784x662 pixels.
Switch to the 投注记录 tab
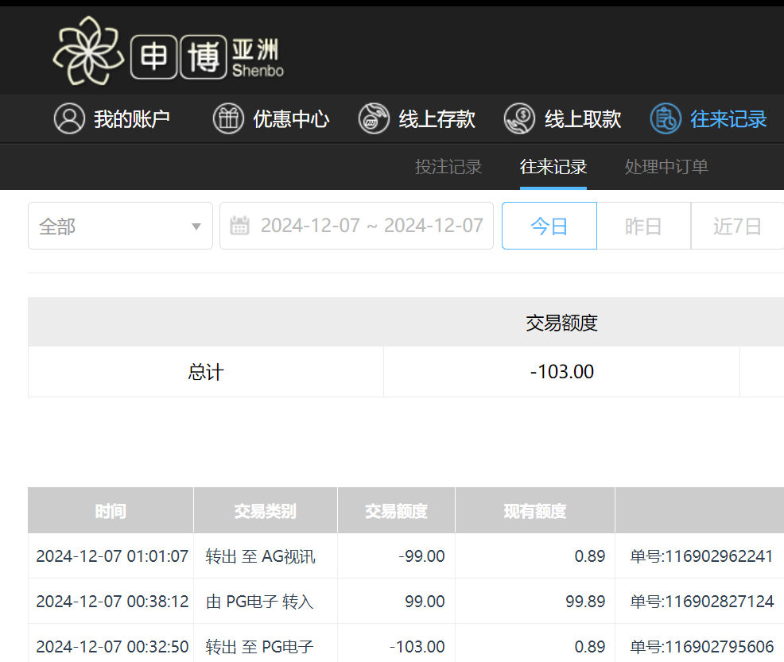tap(448, 167)
